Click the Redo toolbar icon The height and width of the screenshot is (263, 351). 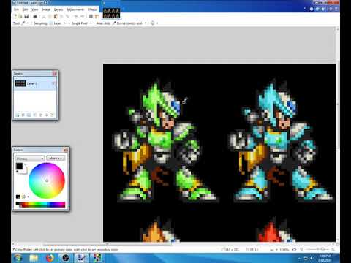tap(82, 16)
